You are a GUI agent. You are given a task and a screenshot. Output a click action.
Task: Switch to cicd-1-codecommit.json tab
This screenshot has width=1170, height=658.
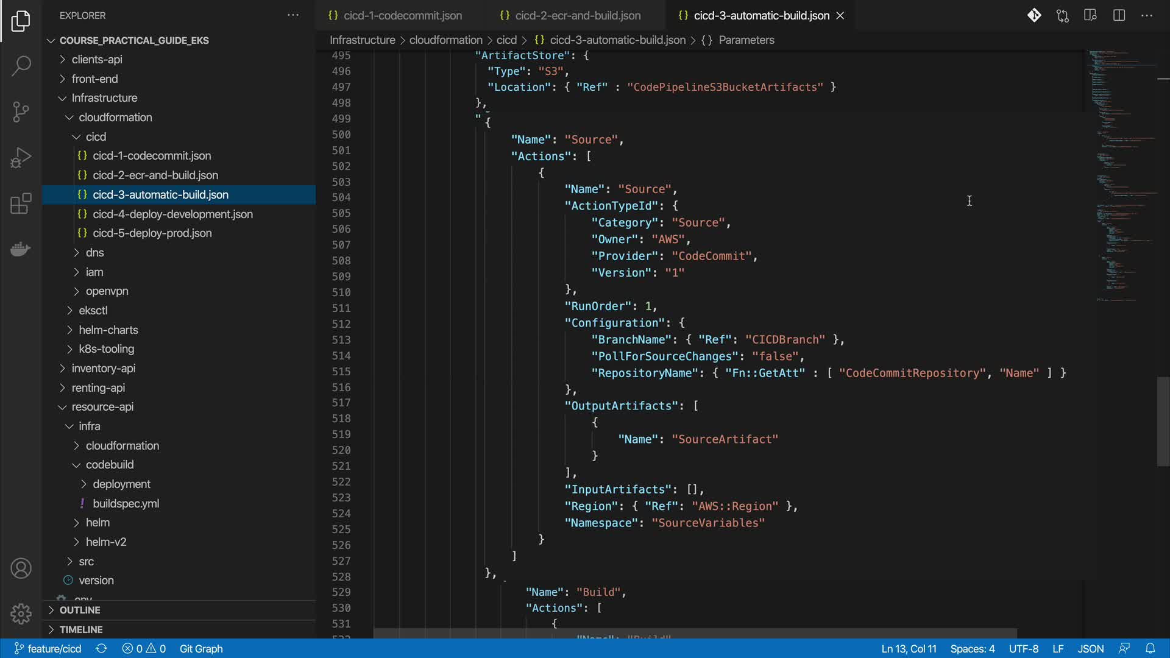pyautogui.click(x=402, y=15)
